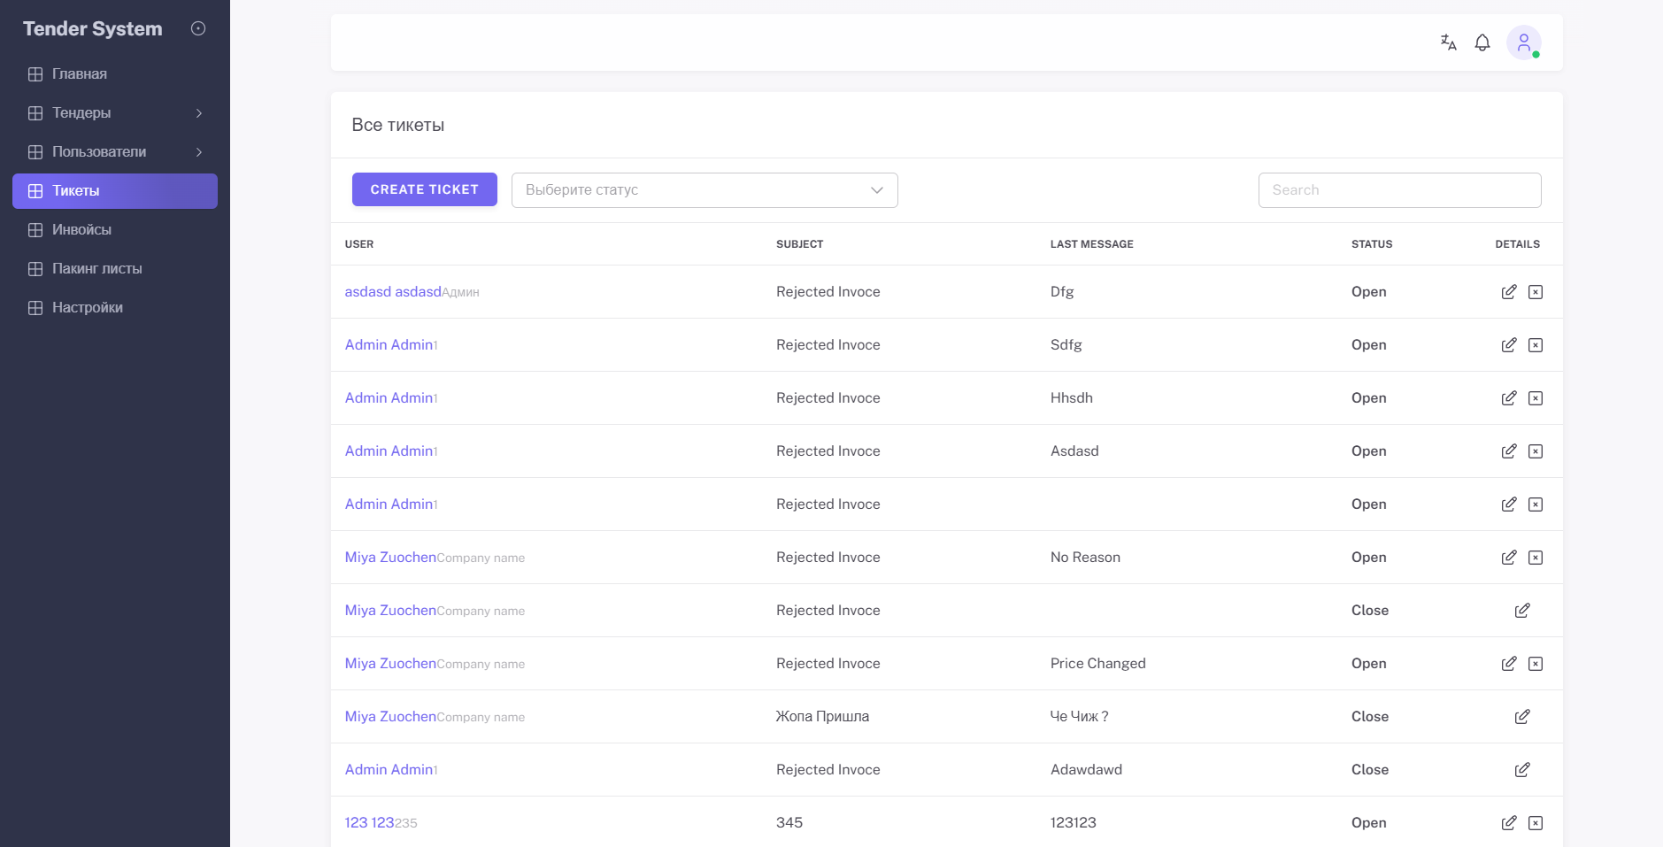Click the Tender System logo title

pyautogui.click(x=93, y=28)
